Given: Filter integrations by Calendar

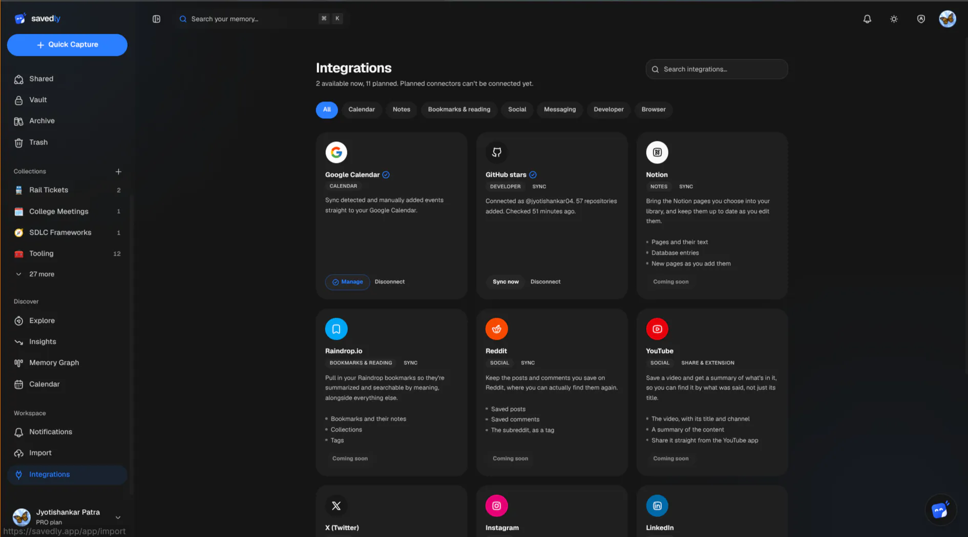Looking at the screenshot, I should (x=362, y=110).
